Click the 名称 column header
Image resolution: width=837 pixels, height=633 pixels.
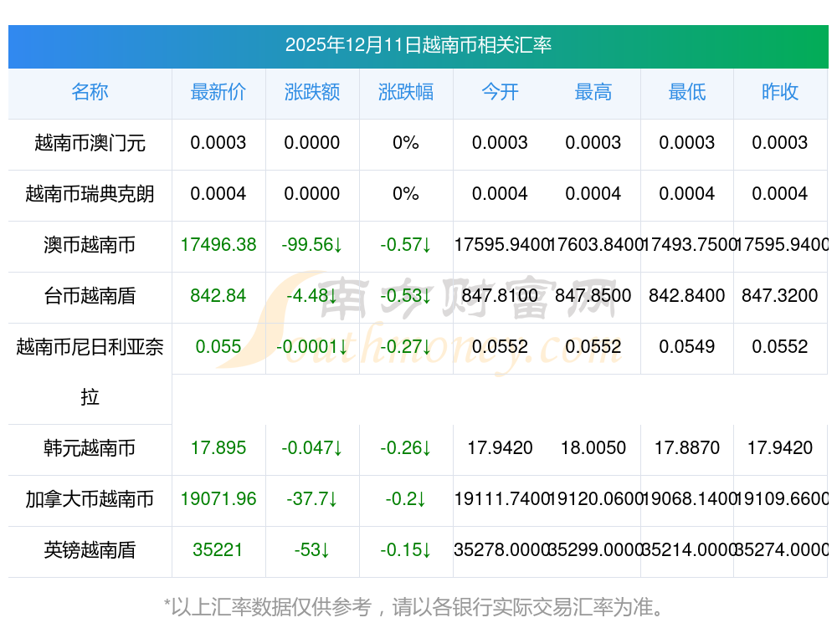90,92
